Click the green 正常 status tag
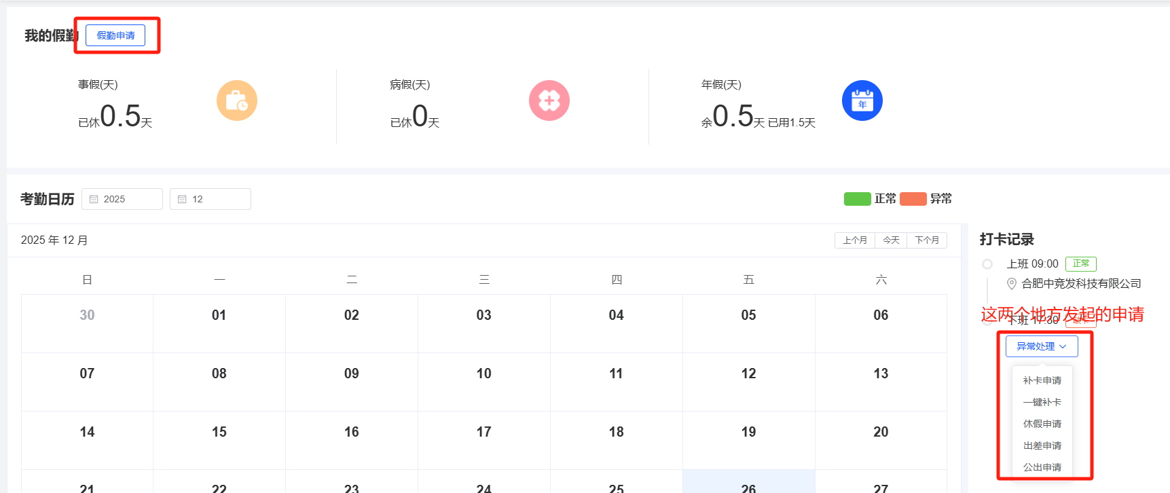 tap(1080, 263)
